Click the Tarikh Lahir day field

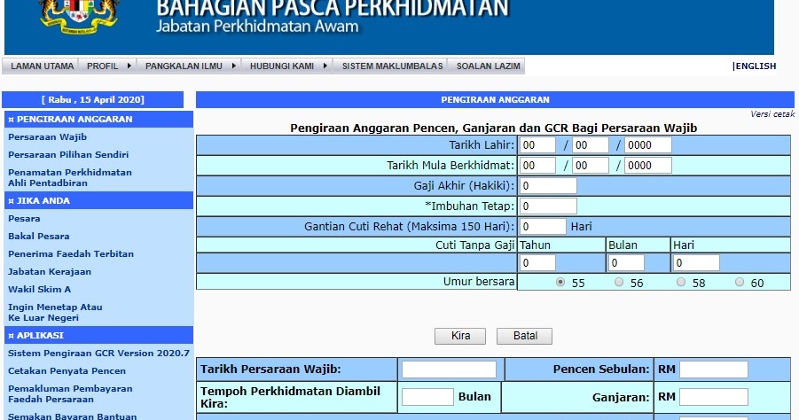(537, 145)
